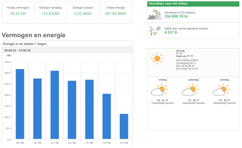242x148 pixels.
Task: Click the 14-08 energy bar
Action: click(106, 116)
